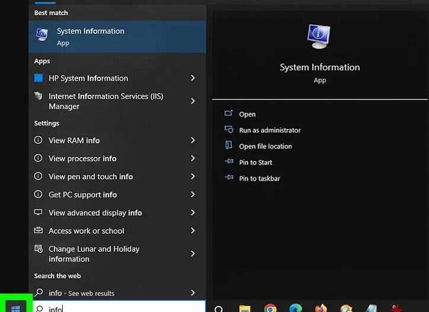
Task: Open Internet Information Services (IIS) Manager result
Action: pos(117,101)
